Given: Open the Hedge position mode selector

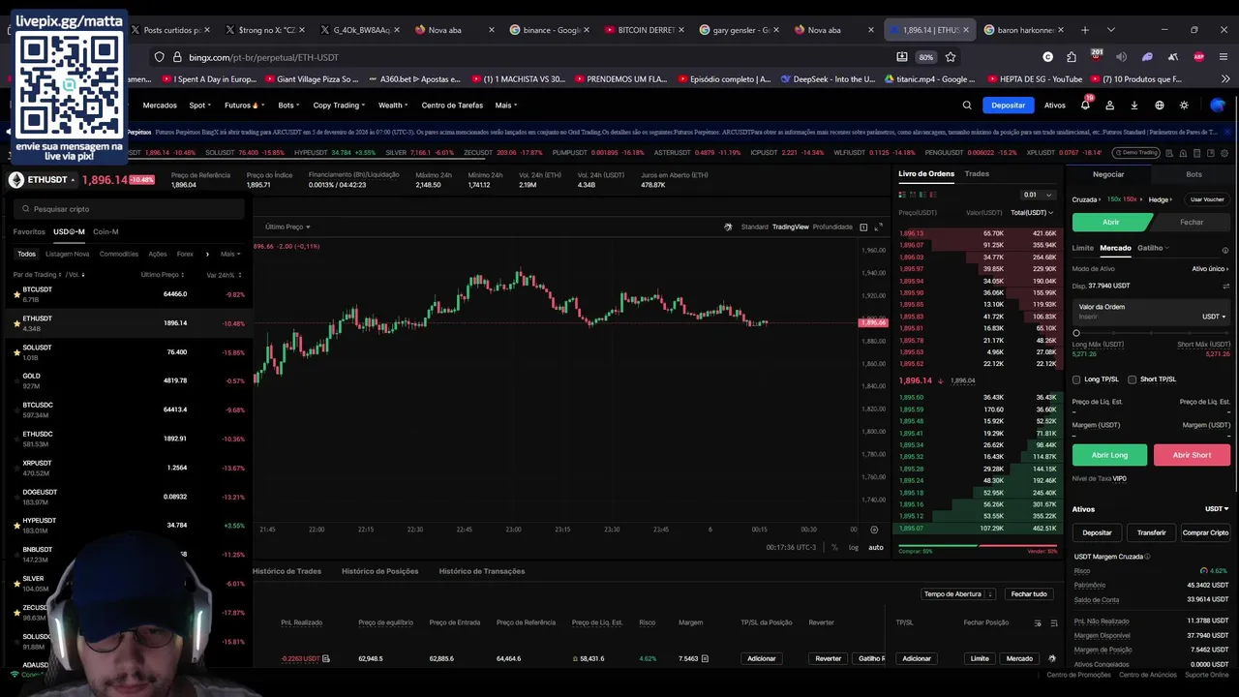Looking at the screenshot, I should click(x=1161, y=199).
